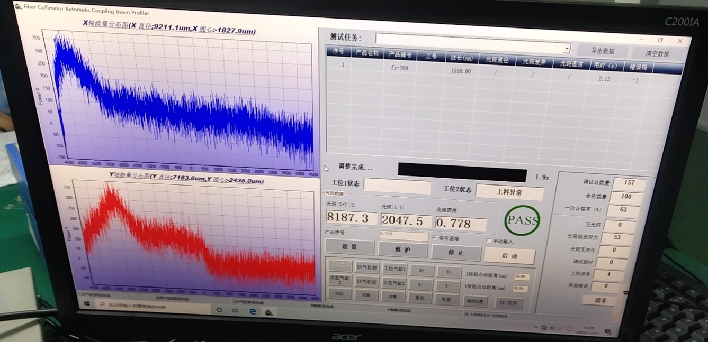Screen dimensions: 708x342
Task: Click the 光斑|X-Y| value 2047.5
Action: pos(406,220)
